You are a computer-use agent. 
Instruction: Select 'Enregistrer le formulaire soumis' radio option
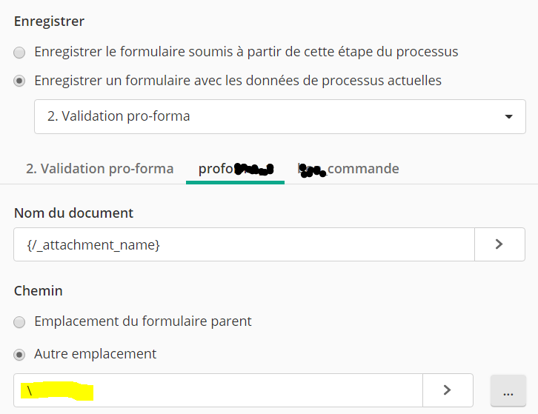[20, 53]
